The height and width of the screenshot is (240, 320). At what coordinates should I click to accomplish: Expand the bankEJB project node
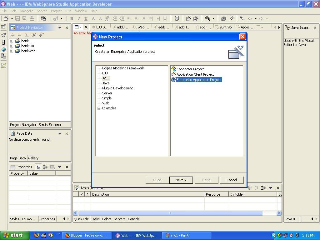12,46
